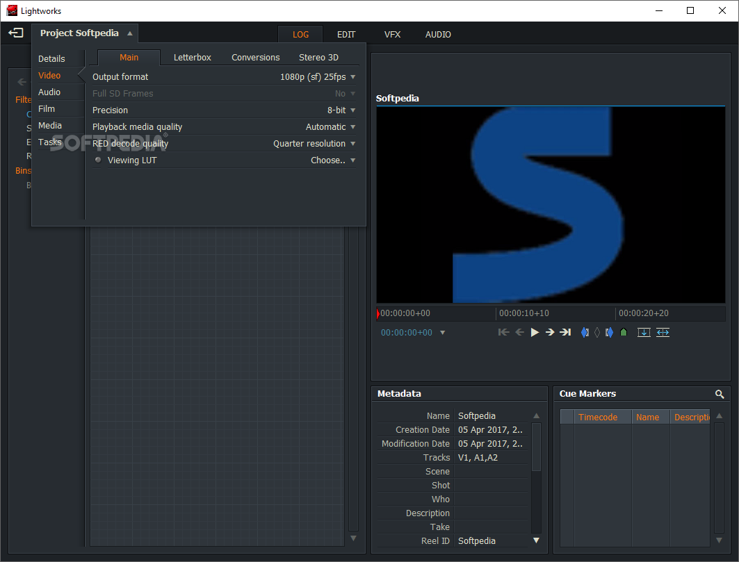Click content panel scroll down arrow
Screen dimensions: 739x562
[353, 538]
